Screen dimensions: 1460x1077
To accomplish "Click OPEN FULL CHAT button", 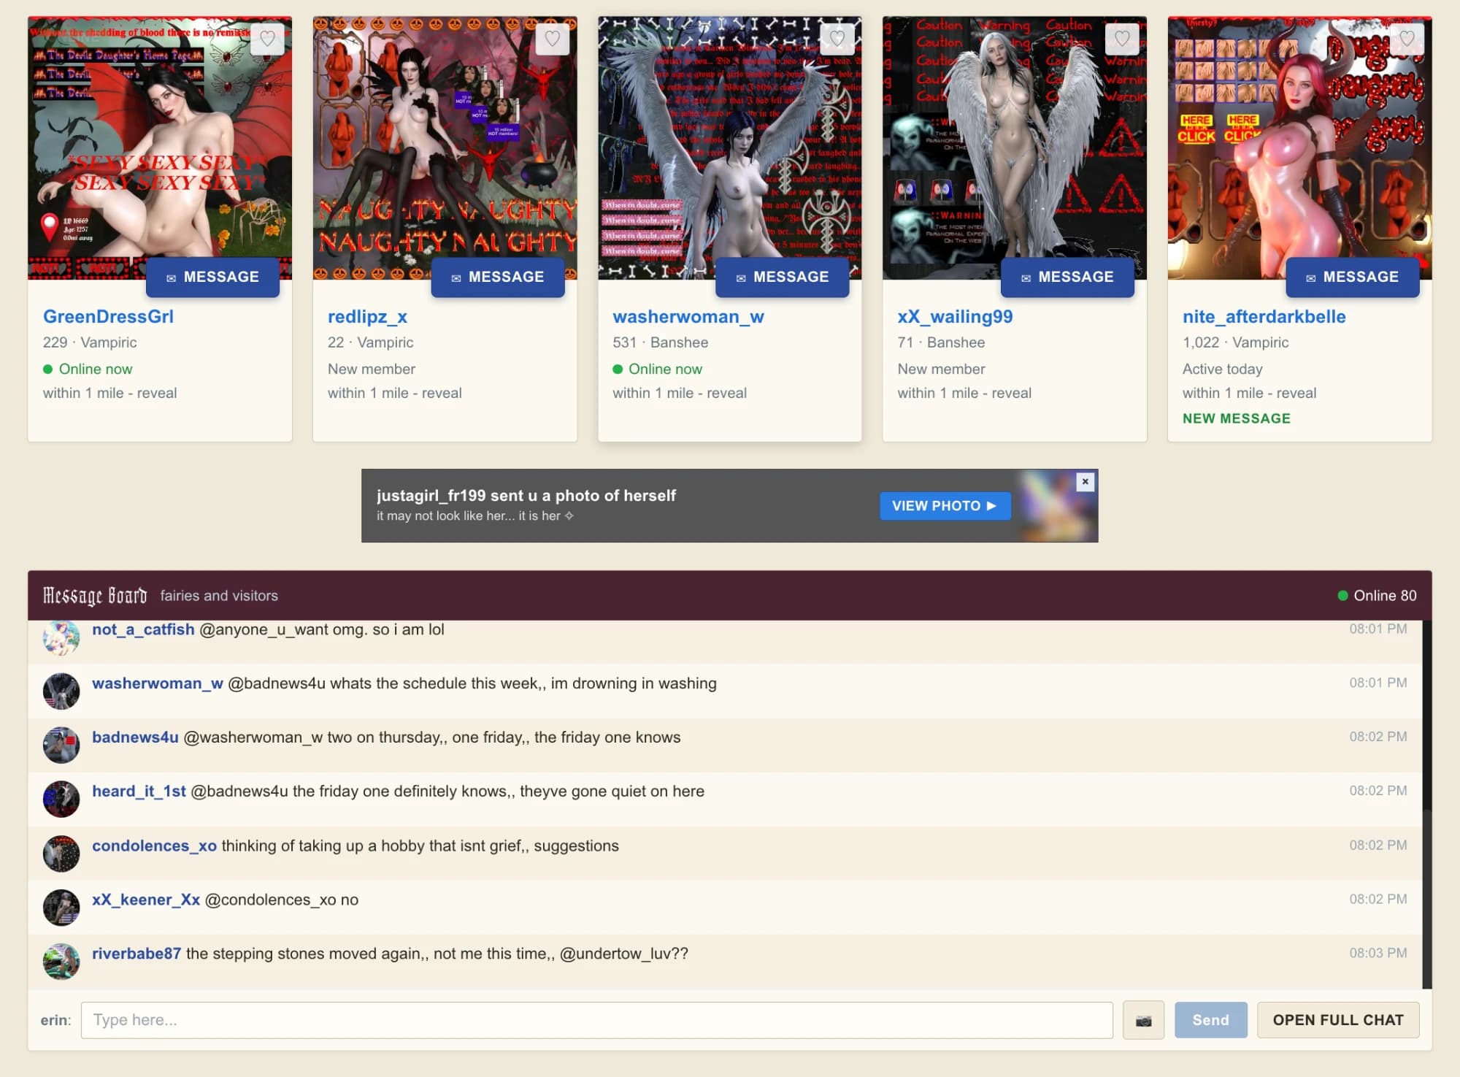I will [1337, 1020].
